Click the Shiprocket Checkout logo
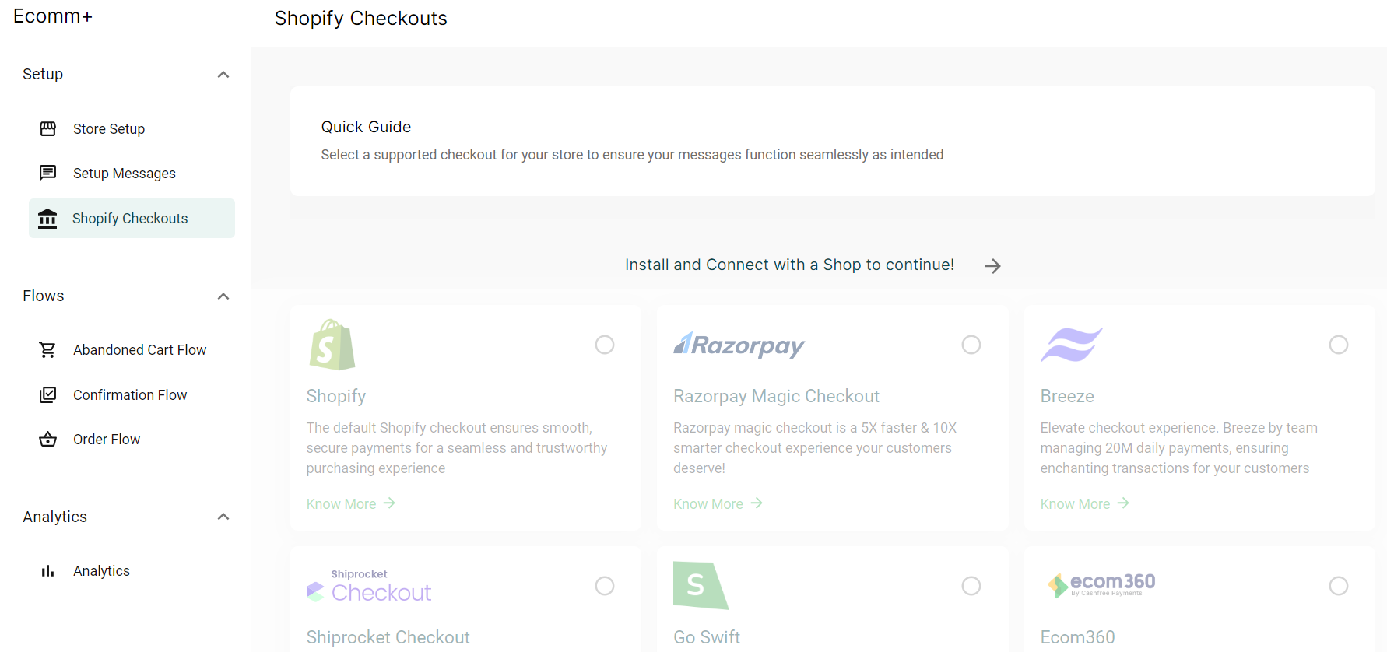The image size is (1387, 652). coord(368,586)
